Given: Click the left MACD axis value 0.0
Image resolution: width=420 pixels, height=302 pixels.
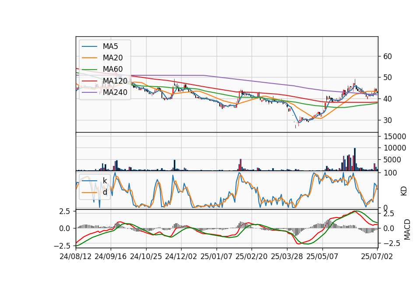Looking at the screenshot, I should click(x=65, y=228).
